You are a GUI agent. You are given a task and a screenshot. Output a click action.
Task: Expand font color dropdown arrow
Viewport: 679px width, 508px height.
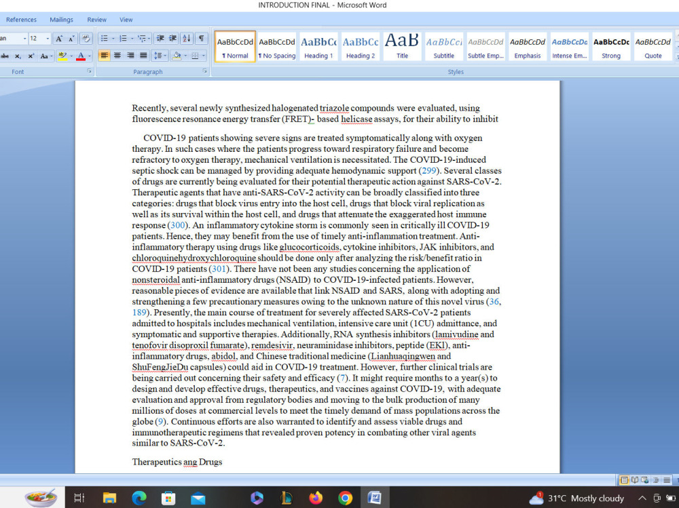(x=90, y=56)
